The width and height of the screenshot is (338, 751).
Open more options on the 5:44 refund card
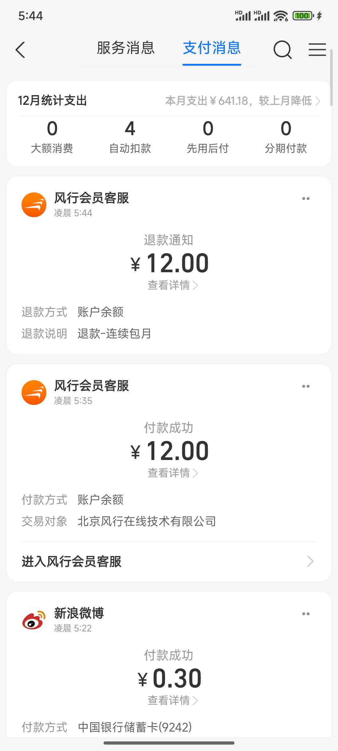[306, 198]
